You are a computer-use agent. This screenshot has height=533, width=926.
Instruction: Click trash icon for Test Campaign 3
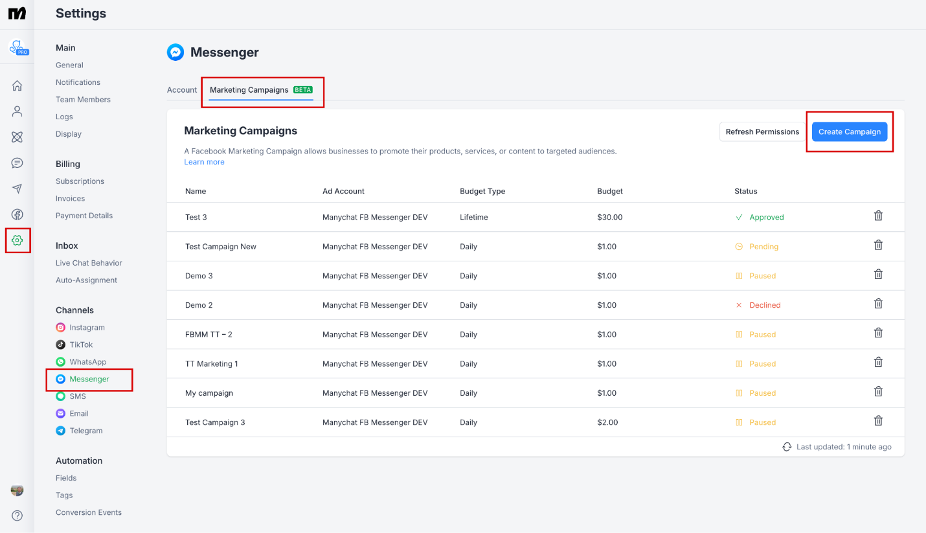pos(878,421)
